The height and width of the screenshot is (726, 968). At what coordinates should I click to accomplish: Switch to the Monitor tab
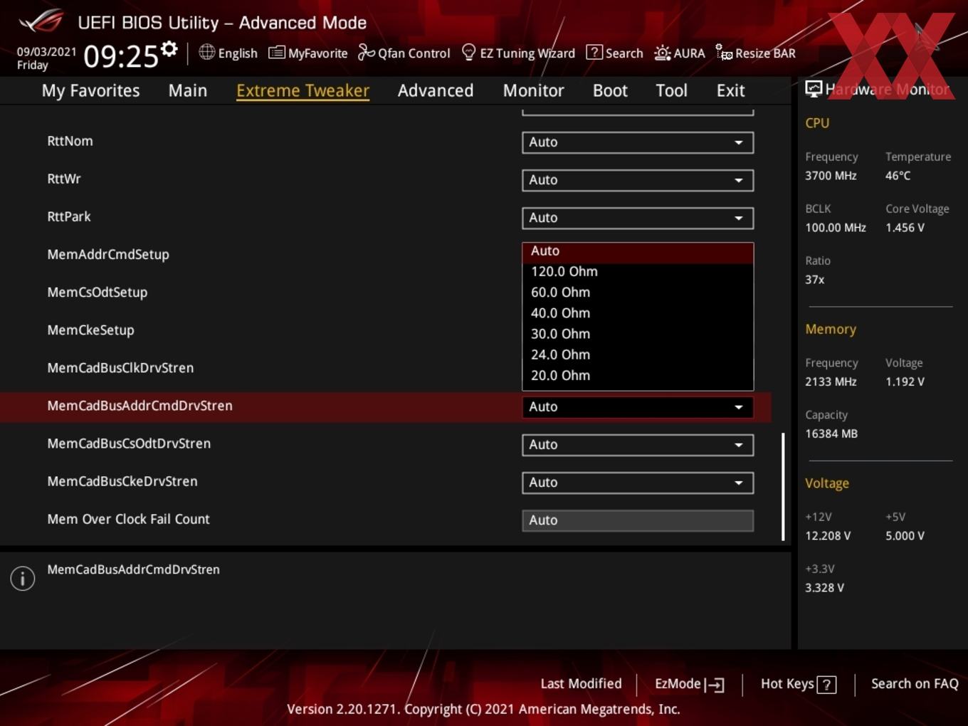tap(533, 90)
